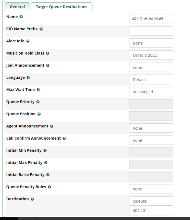
Task: Click the CID Name Prefix help icon
Action: point(41,29)
